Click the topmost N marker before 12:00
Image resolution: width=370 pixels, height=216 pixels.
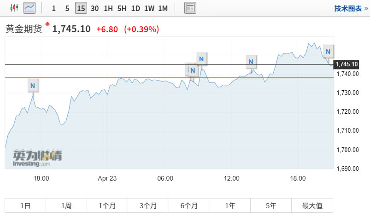pyautogui.click(x=201, y=59)
